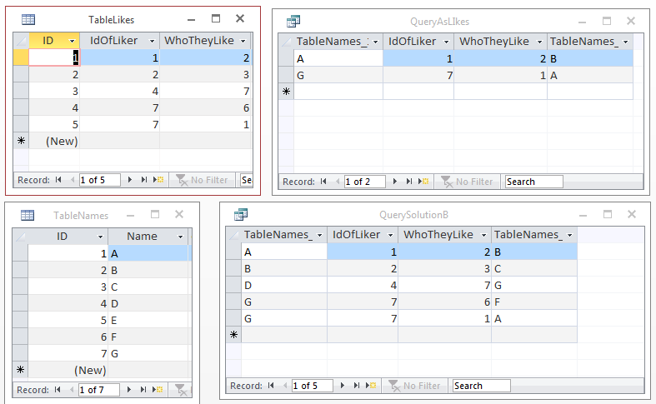Click select-all corner box in QuerySolutionB

233,235
